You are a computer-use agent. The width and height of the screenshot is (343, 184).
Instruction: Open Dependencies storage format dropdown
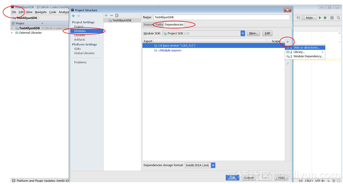213,165
